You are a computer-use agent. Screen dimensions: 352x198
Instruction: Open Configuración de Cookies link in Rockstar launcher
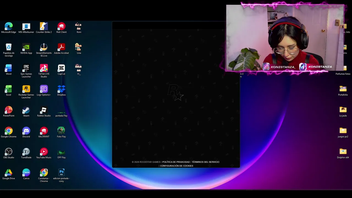[x=177, y=166]
